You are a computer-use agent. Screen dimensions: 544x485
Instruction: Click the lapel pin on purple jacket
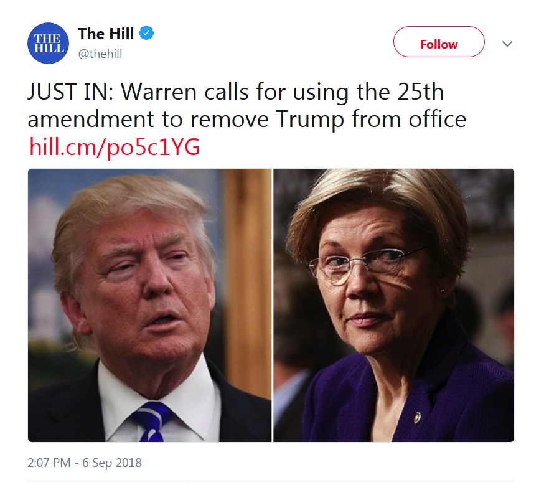416,417
